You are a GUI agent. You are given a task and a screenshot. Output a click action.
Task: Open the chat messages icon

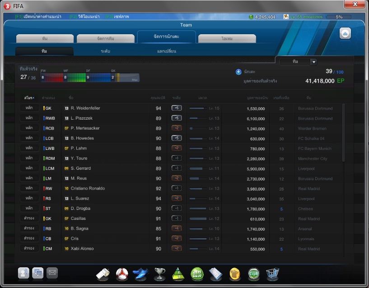pyautogui.click(x=38, y=273)
